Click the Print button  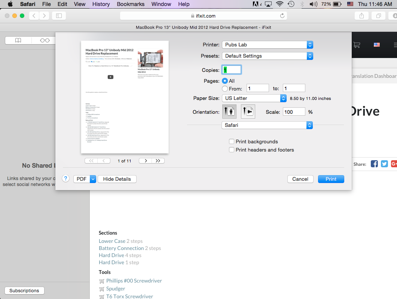pos(331,179)
